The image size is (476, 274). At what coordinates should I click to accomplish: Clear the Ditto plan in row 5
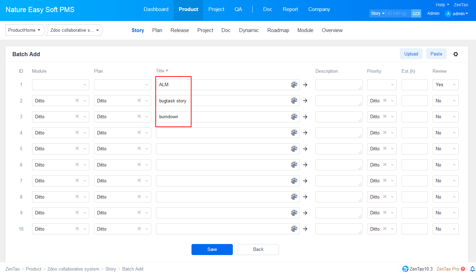pyautogui.click(x=139, y=149)
